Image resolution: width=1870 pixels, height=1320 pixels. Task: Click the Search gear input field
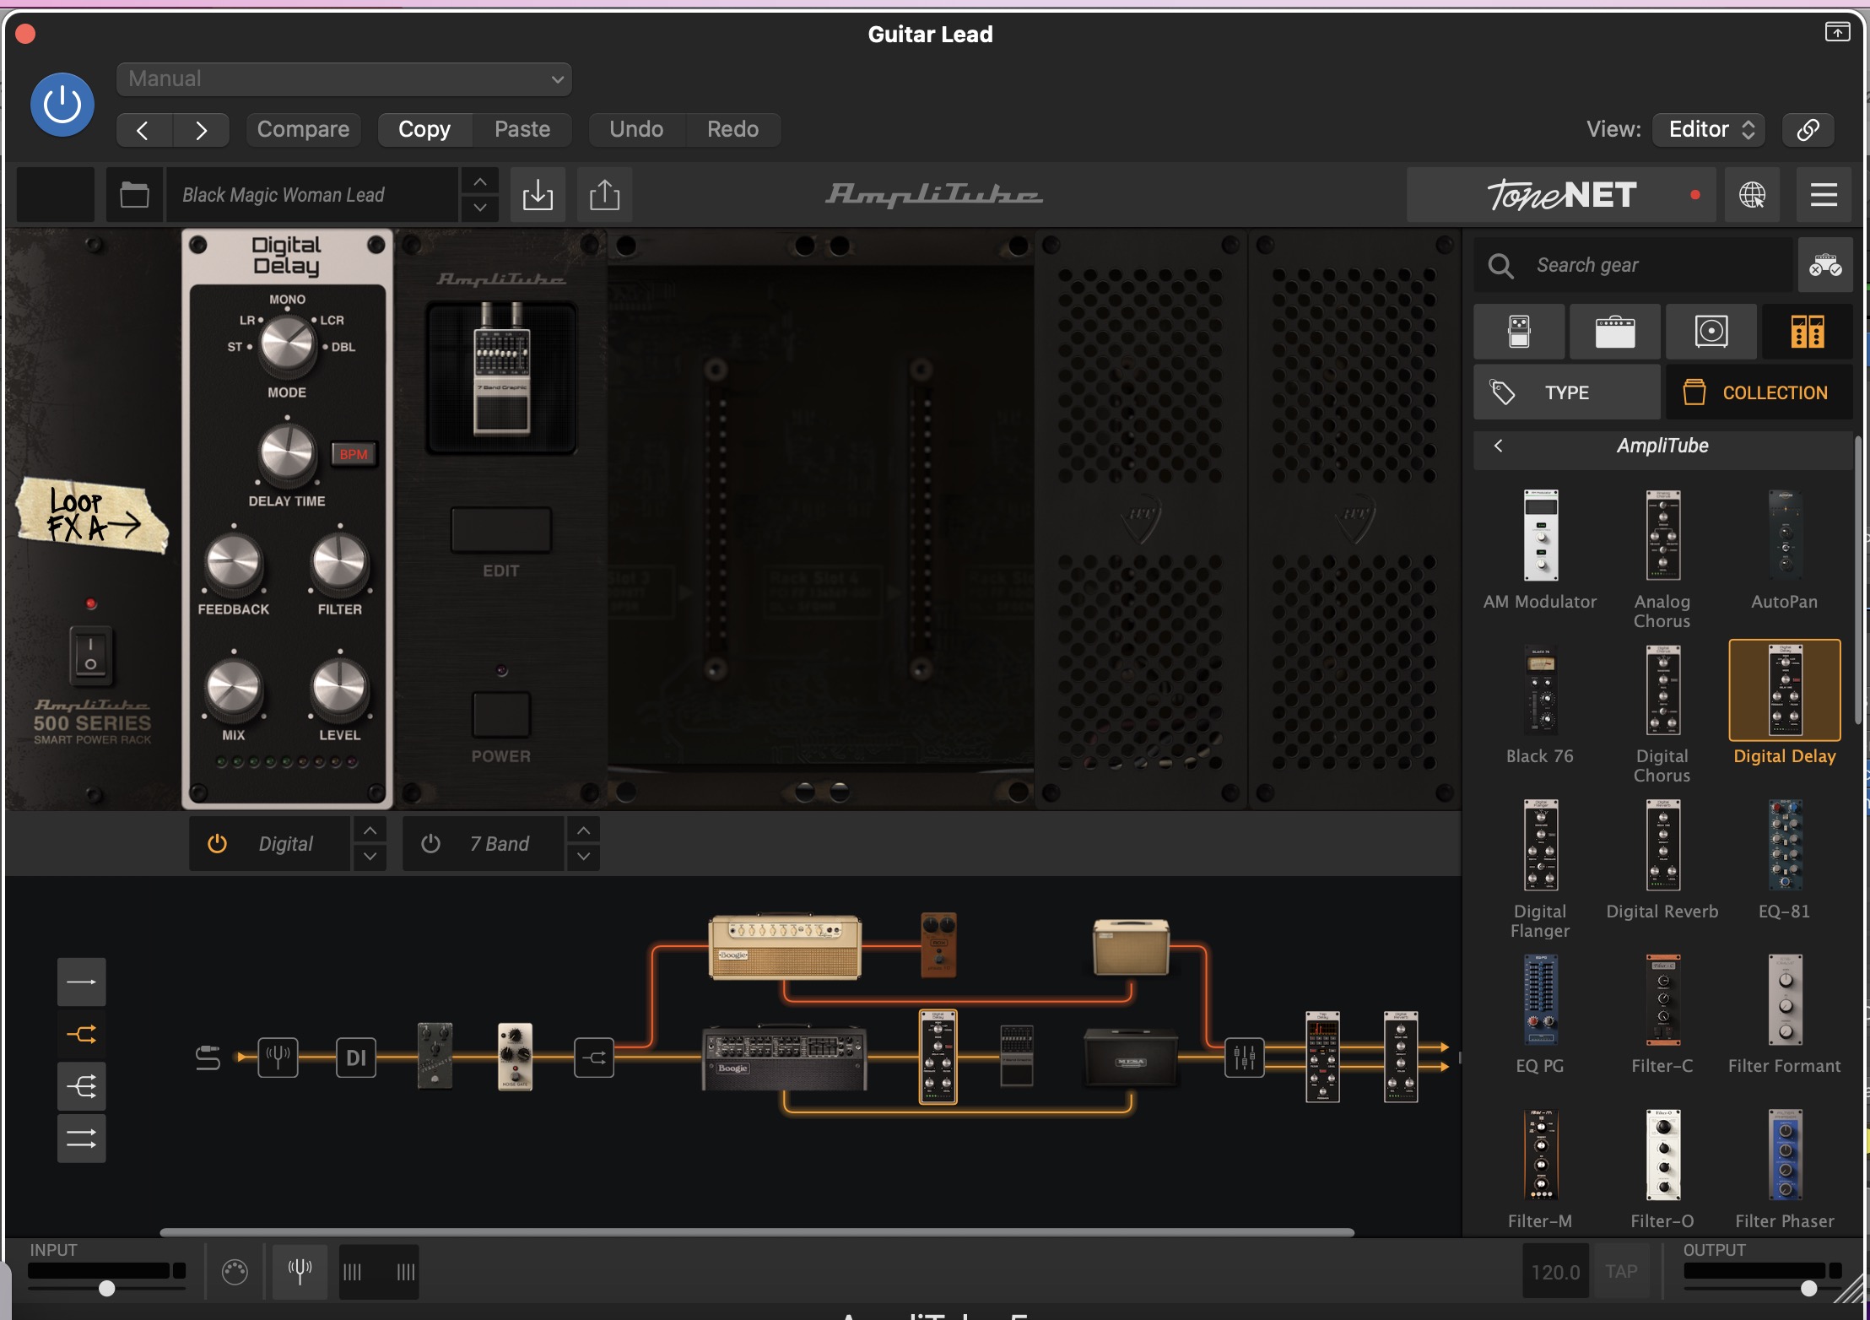1633,265
